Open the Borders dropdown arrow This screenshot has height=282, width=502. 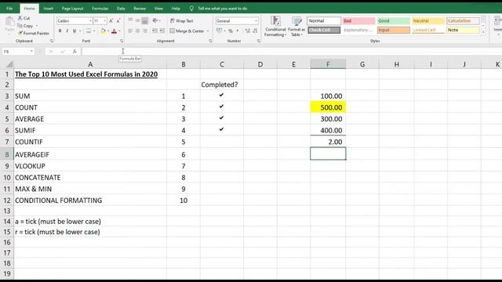(94, 31)
